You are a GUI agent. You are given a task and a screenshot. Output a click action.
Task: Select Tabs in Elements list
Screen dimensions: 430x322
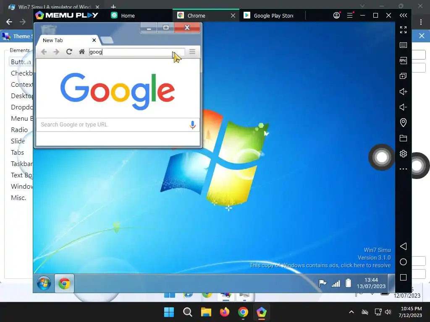click(x=17, y=153)
